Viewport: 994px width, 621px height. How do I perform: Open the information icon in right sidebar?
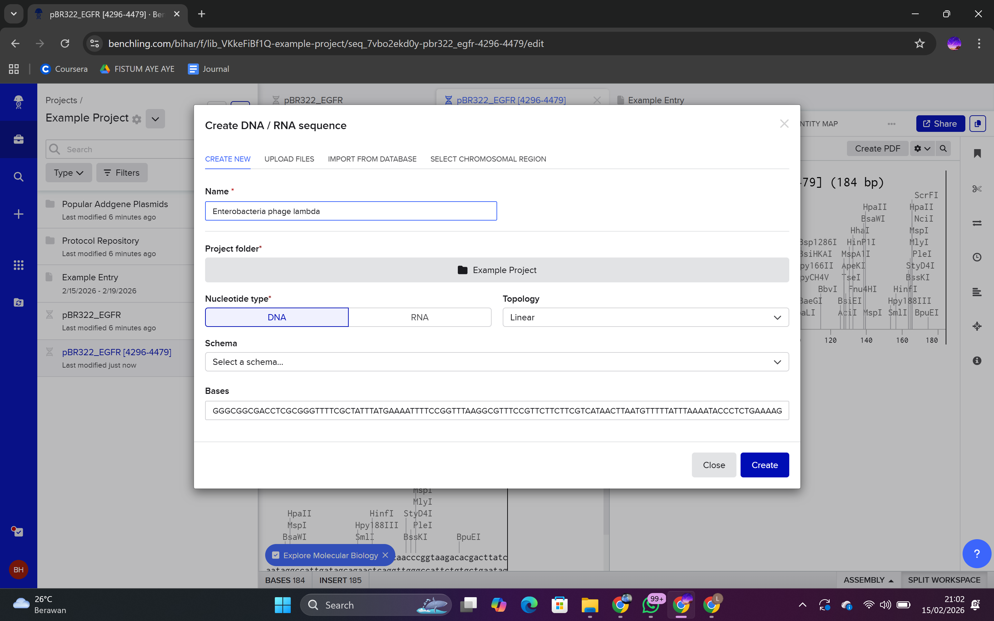pyautogui.click(x=977, y=361)
